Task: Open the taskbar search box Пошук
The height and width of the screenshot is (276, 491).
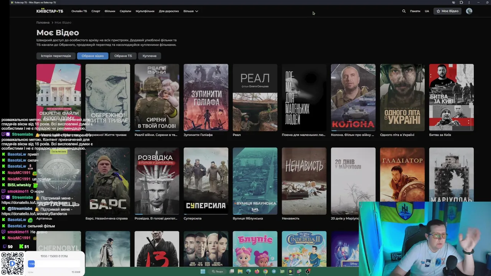Action: pyautogui.click(x=217, y=271)
